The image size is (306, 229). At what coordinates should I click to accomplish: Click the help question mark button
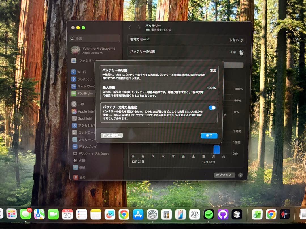pyautogui.click(x=241, y=175)
